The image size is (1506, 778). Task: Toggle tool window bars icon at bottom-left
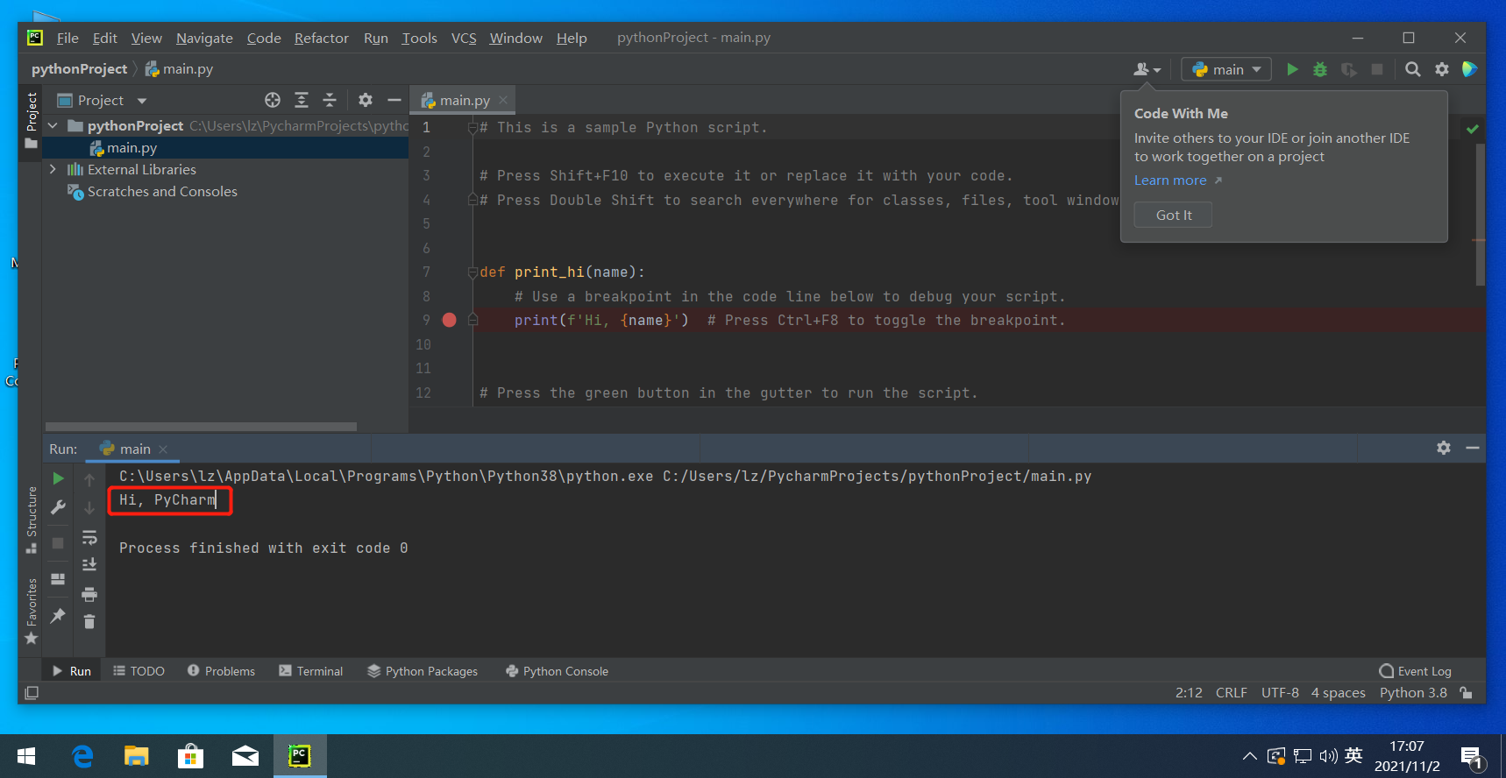point(32,693)
